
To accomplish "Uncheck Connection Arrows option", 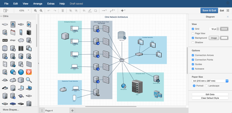I will pos(193,55).
